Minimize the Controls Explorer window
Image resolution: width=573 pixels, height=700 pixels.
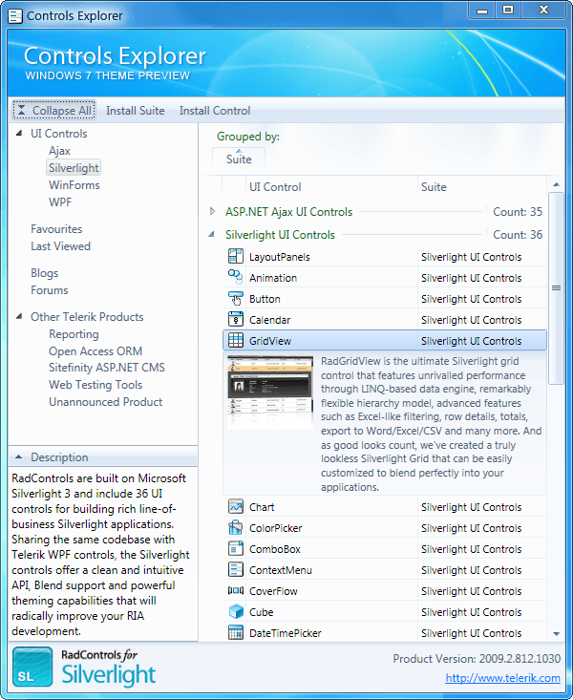tap(482, 10)
